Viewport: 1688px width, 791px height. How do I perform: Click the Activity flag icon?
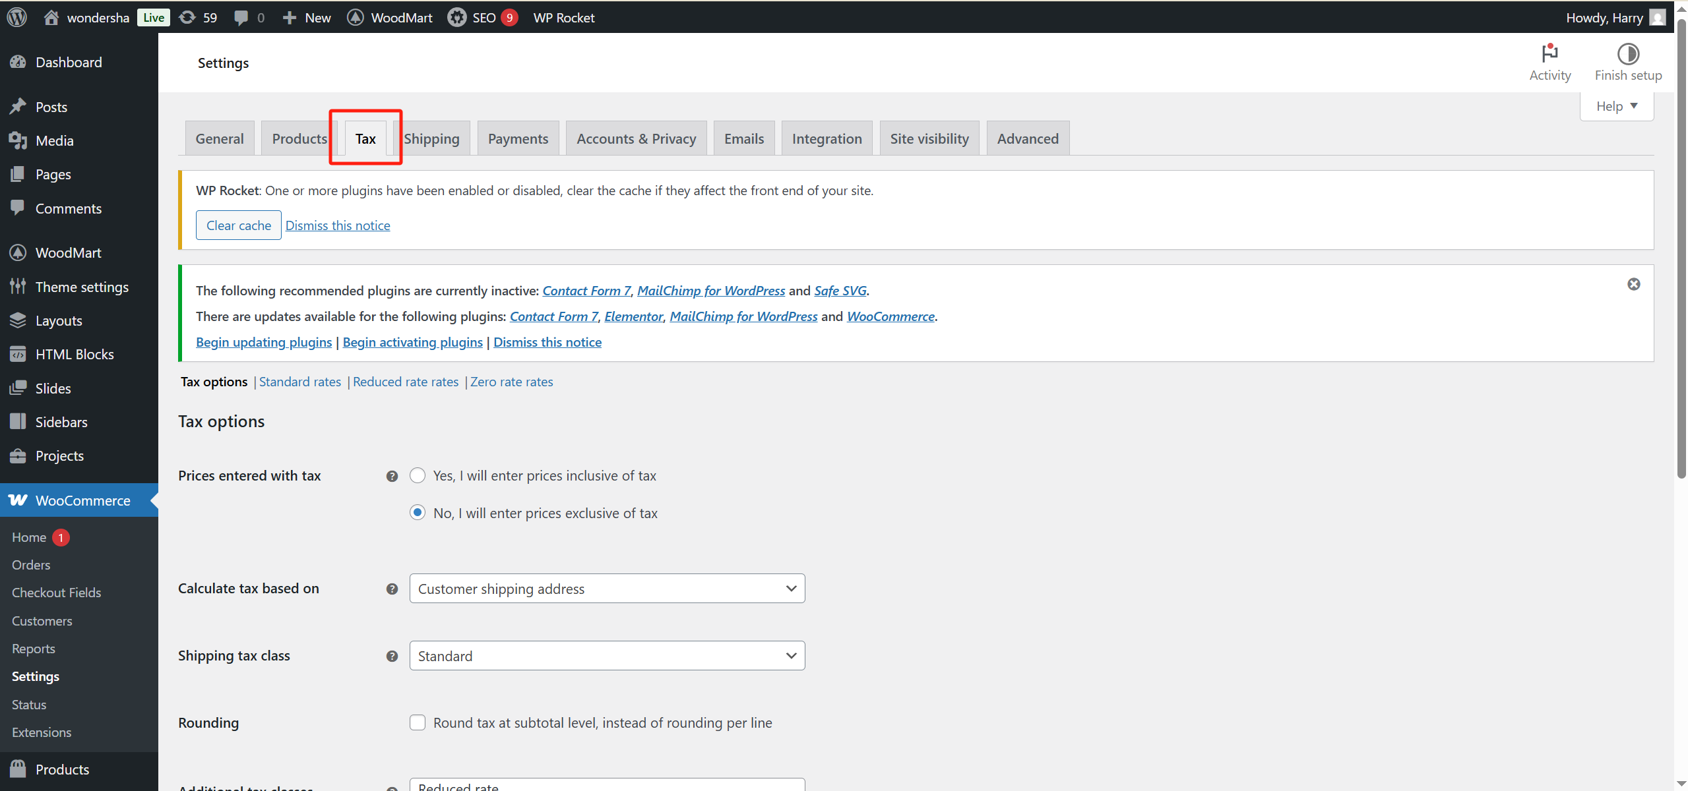[1549, 55]
